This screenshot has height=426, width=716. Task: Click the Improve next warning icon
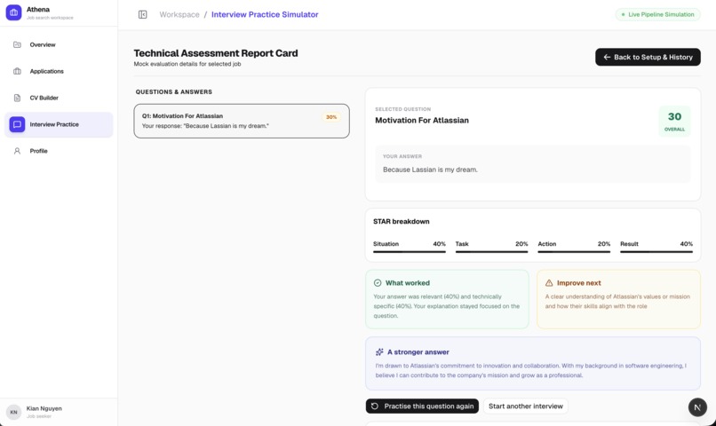pos(549,283)
